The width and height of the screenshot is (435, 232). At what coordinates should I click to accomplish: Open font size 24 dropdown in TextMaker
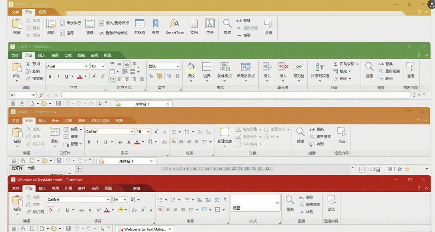[125, 200]
